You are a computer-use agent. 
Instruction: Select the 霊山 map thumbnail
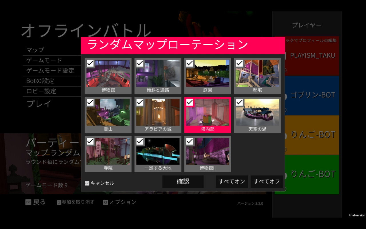108,115
